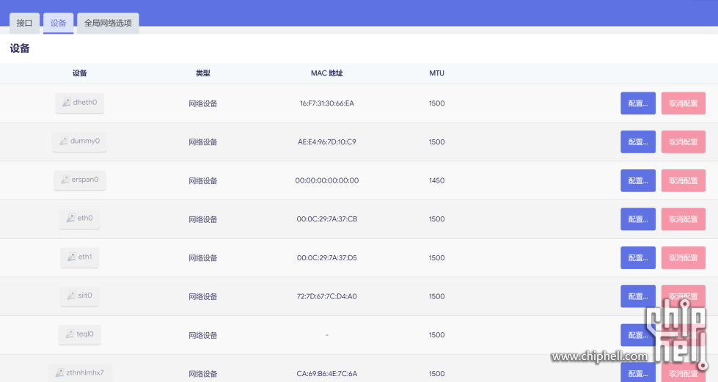Switch to the 接口 tab
This screenshot has width=718, height=382.
[24, 23]
